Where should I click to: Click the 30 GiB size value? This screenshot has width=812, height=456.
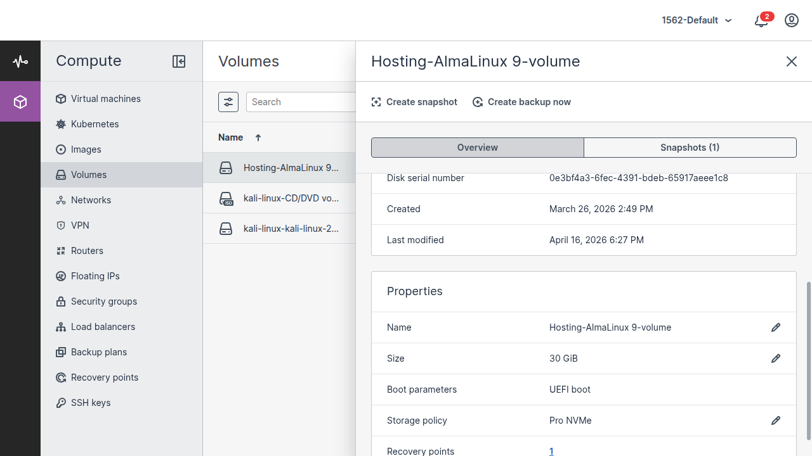point(564,358)
